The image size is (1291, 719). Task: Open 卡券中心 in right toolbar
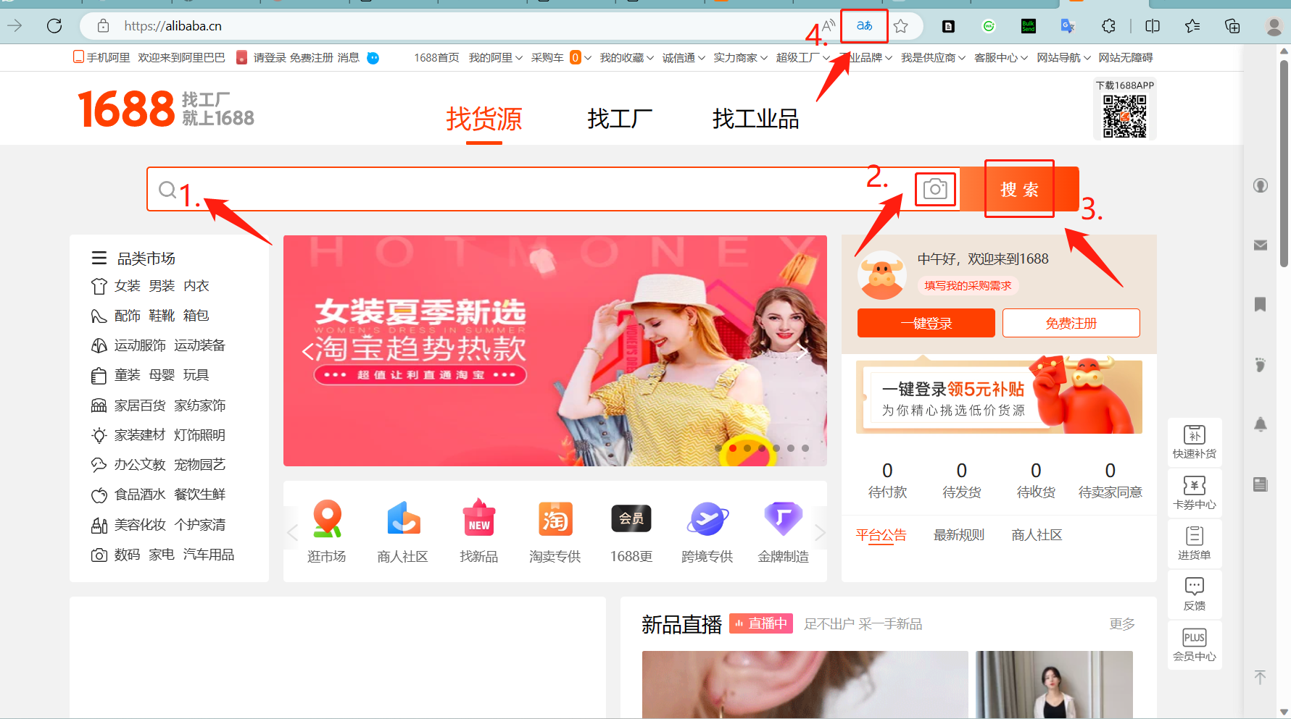point(1195,492)
